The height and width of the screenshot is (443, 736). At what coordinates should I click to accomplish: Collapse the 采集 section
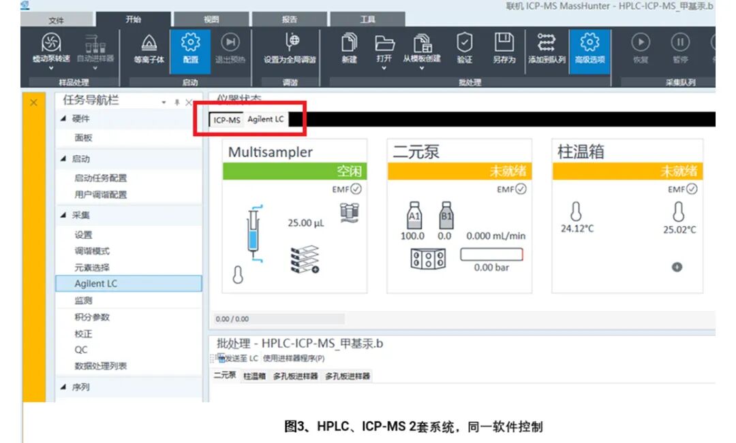[63, 215]
